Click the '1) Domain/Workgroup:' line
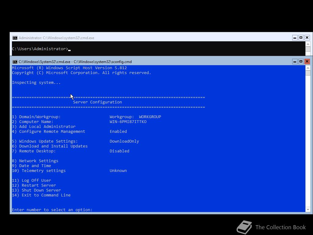Image resolution: width=313 pixels, height=235 pixels. pos(36,117)
